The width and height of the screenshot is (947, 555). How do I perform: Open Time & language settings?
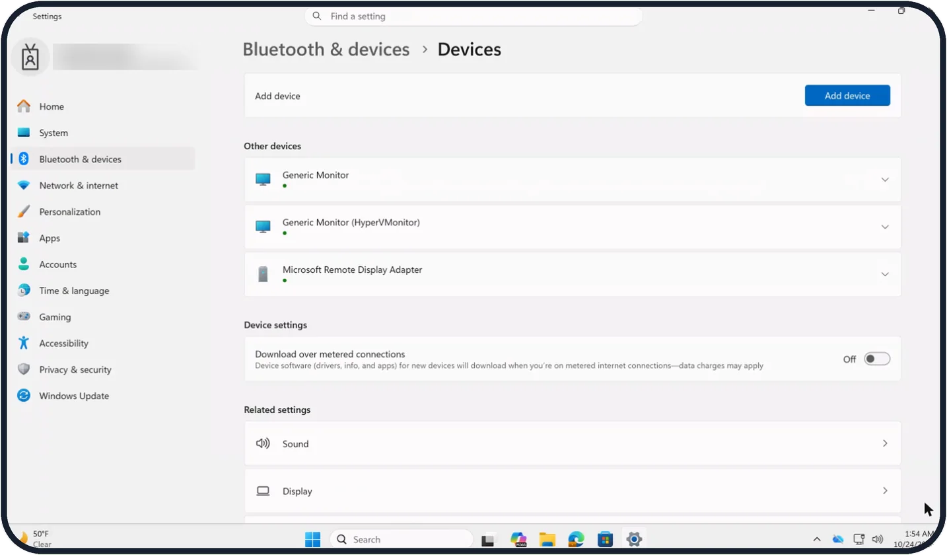[x=102, y=291]
